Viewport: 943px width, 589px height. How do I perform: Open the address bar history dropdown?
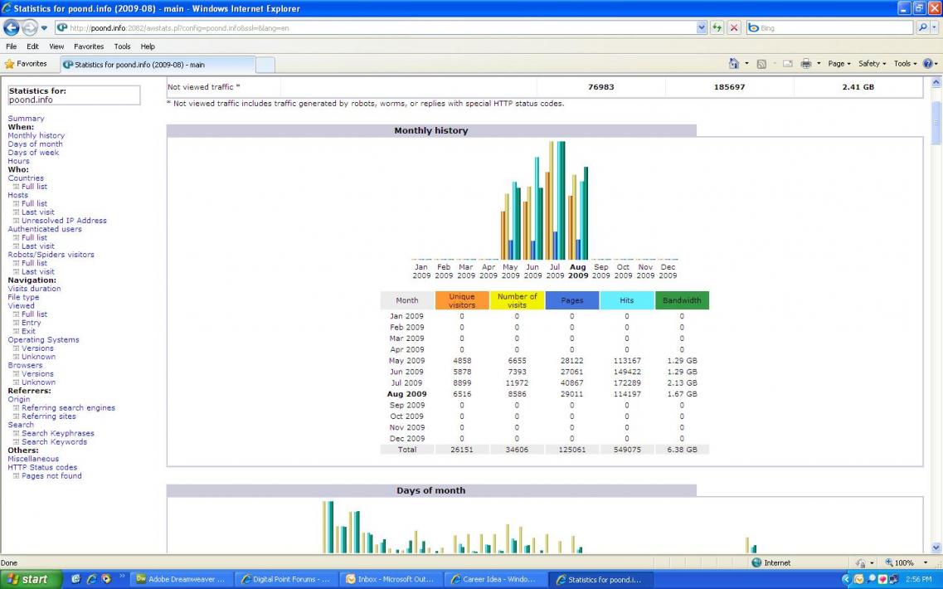pos(702,27)
